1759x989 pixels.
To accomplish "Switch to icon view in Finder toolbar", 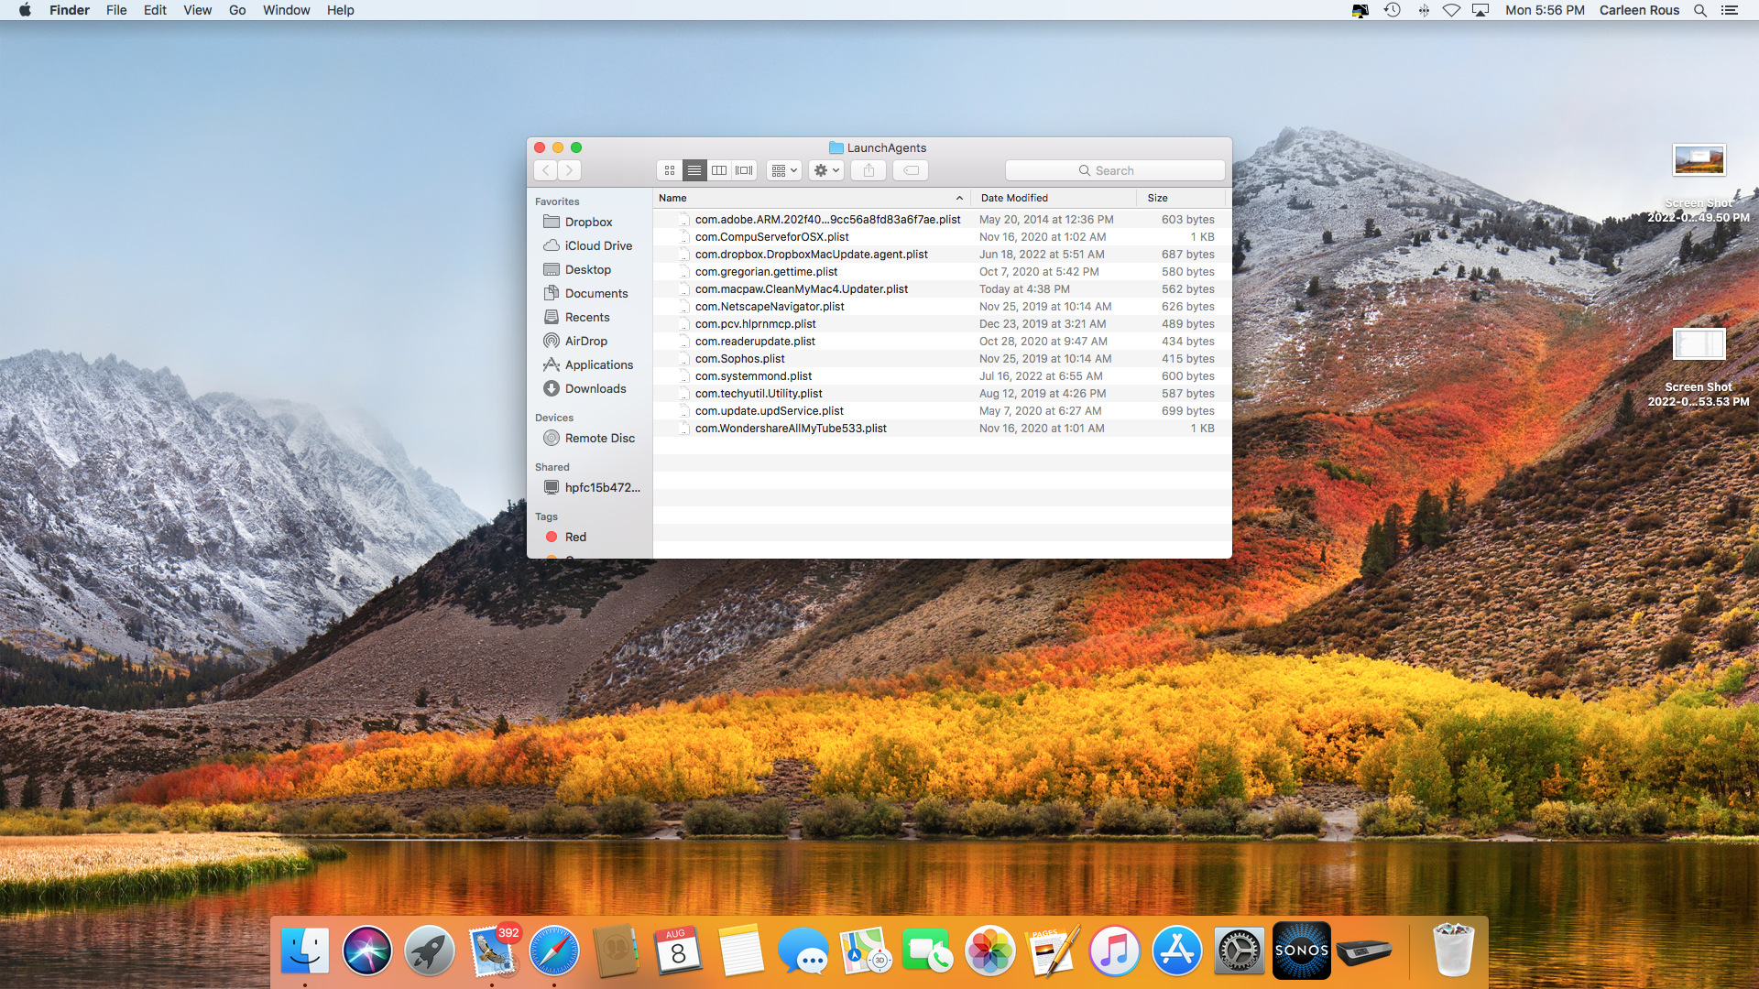I will pyautogui.click(x=670, y=170).
